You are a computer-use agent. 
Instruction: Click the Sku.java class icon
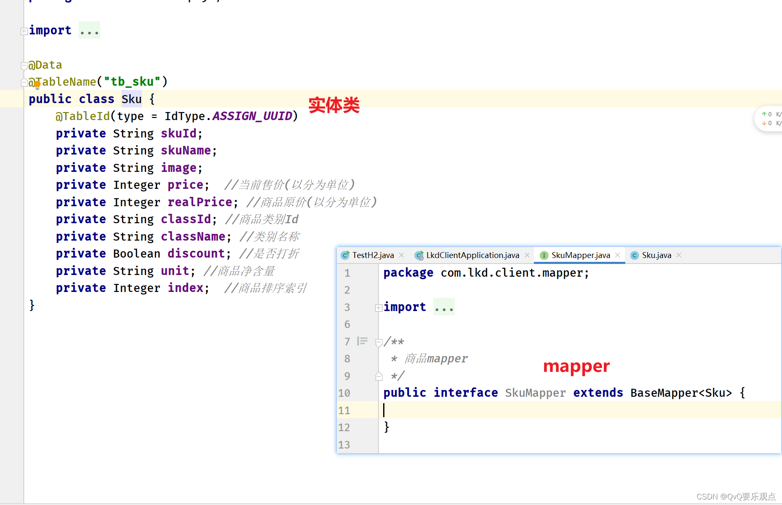(x=635, y=255)
